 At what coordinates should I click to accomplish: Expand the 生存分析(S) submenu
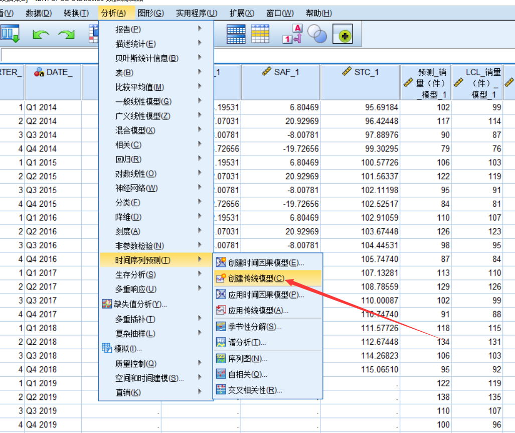[156, 274]
